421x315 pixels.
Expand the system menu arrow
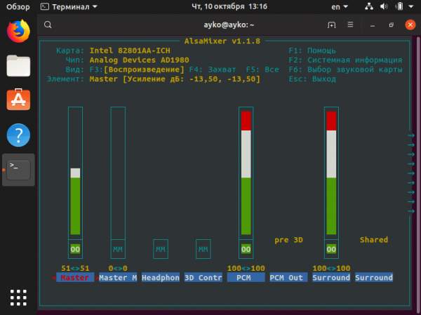click(411, 7)
